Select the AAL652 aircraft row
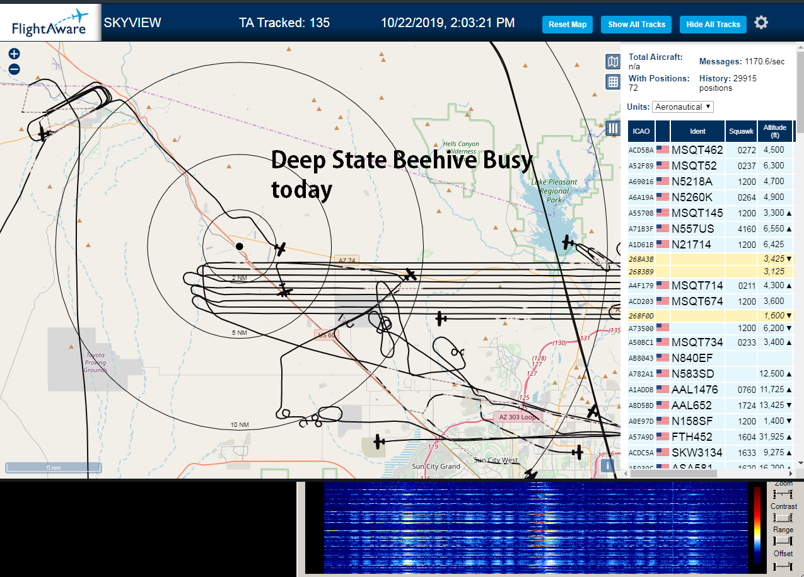804x577 pixels. point(711,405)
